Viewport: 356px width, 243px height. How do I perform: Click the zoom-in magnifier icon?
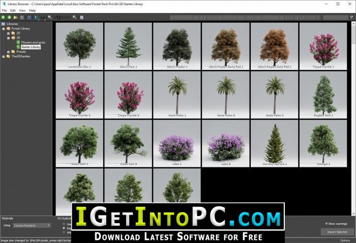[75, 17]
